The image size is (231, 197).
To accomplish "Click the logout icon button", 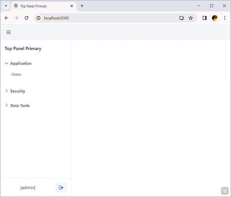I will [61, 188].
